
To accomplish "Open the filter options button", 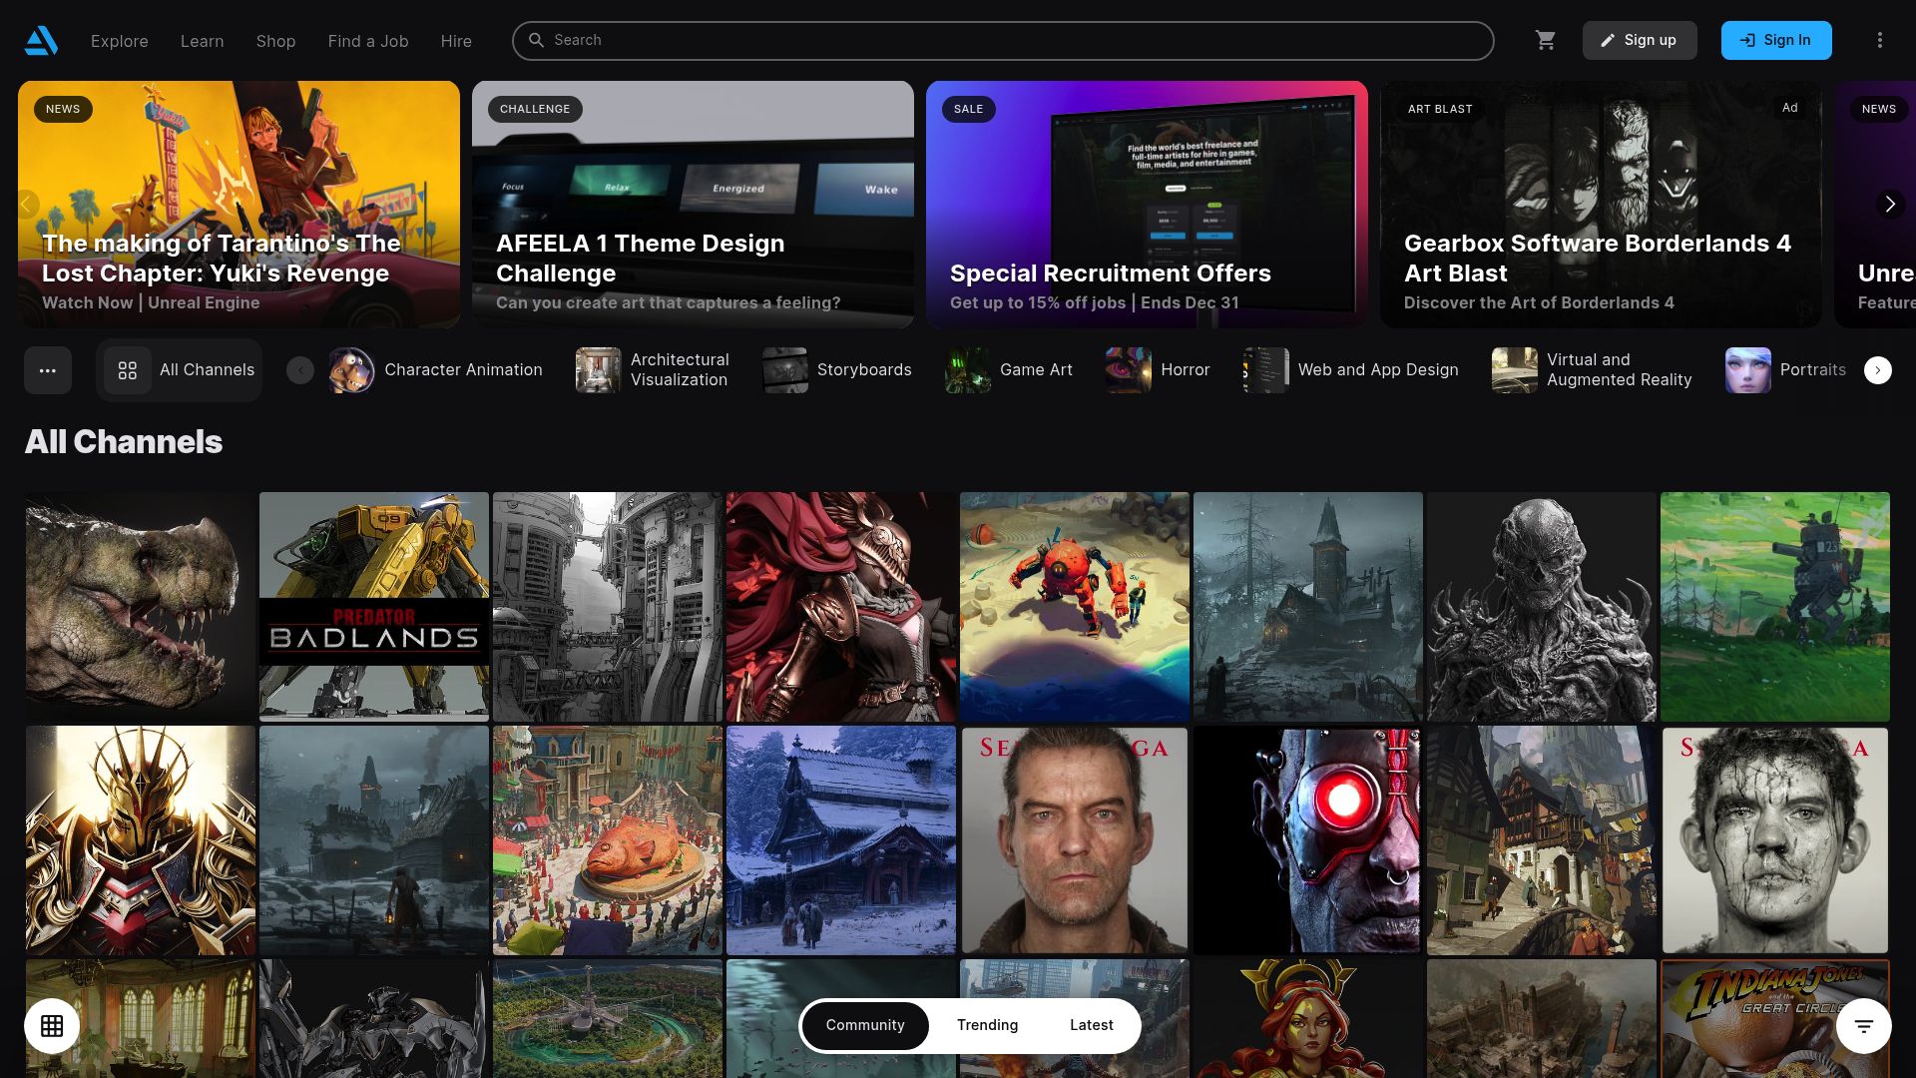I will point(1863,1025).
